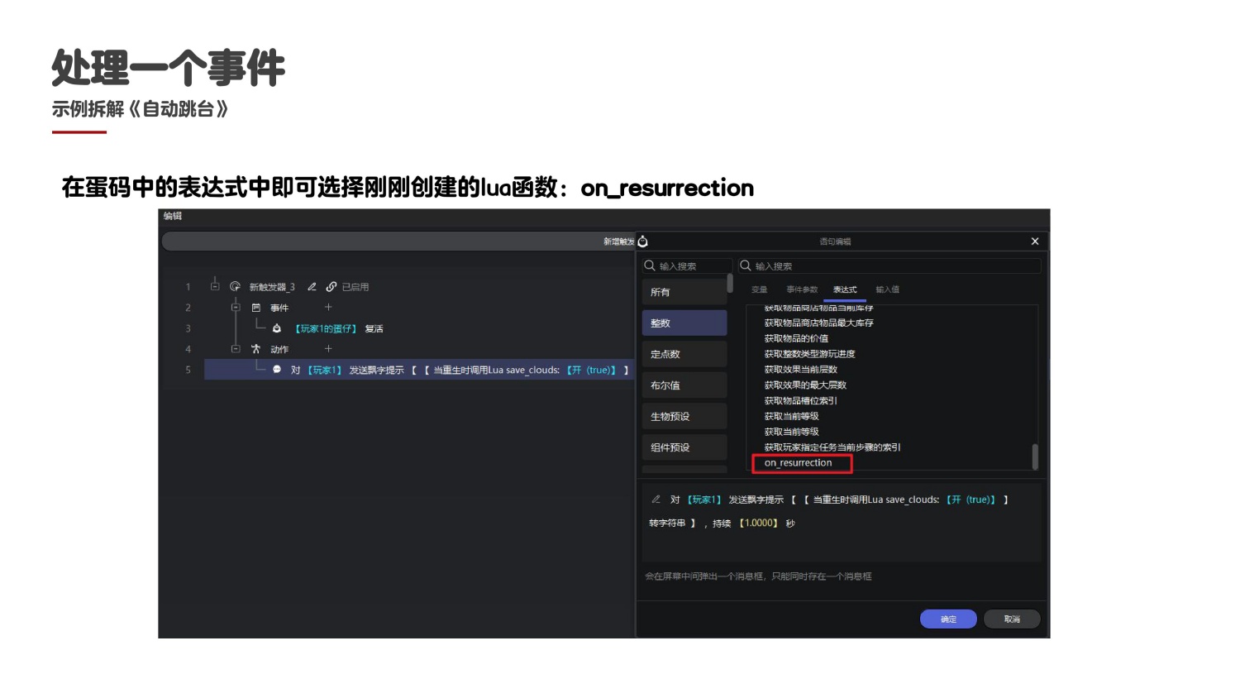Image resolution: width=1240 pixels, height=698 pixels.
Task: Click the link icon next to 已启用
Action: pos(331,287)
